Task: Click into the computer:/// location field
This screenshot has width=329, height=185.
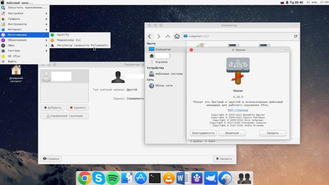Action: [x=239, y=36]
